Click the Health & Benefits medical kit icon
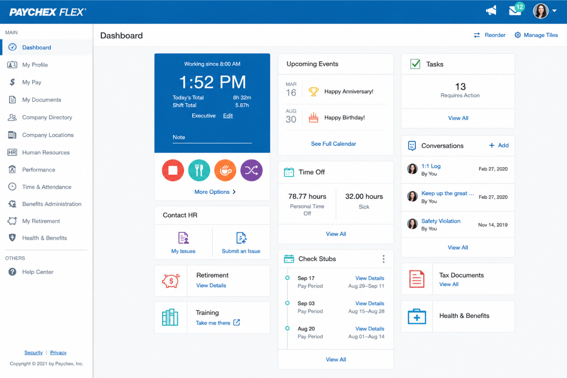The width and height of the screenshot is (567, 378). 417,316
